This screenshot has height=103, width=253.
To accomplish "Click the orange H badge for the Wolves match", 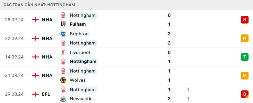I will click(x=245, y=76).
